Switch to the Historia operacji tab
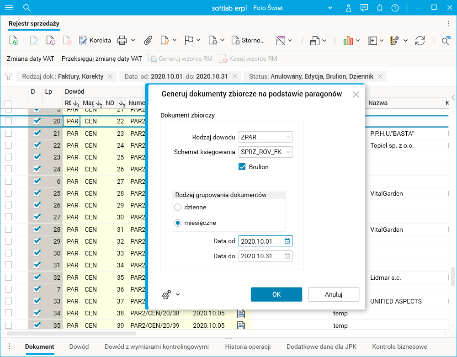Screen dimensions: 457x357 click(x=248, y=346)
